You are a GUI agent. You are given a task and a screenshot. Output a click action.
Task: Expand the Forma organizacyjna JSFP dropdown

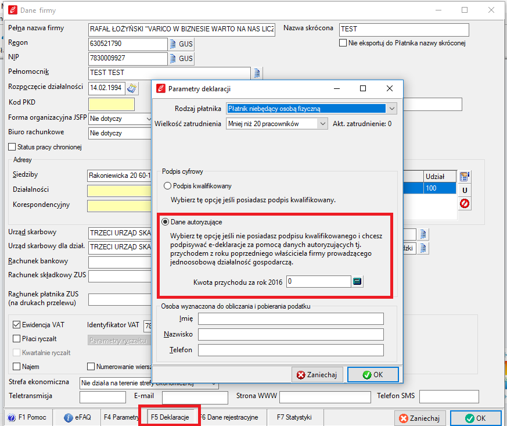click(x=148, y=119)
